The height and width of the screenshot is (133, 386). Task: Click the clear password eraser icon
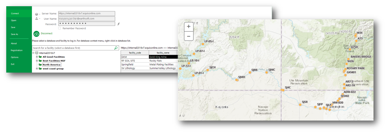119,24
